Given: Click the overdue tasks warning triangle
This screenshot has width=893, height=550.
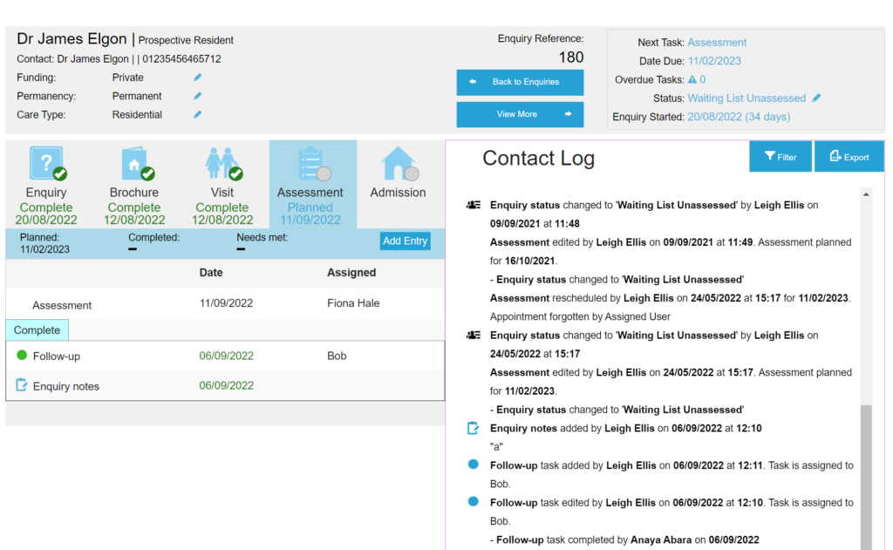Looking at the screenshot, I should [x=692, y=79].
